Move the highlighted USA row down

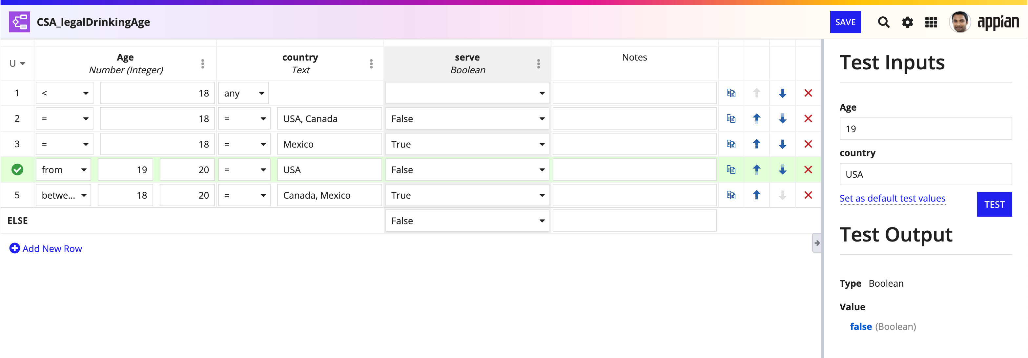pos(782,170)
